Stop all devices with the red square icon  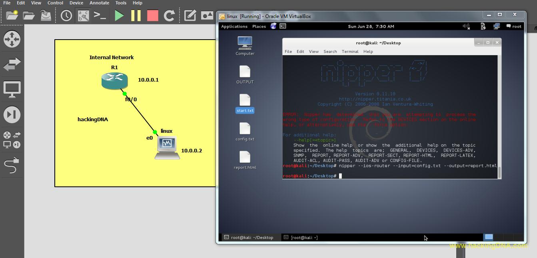tap(154, 15)
